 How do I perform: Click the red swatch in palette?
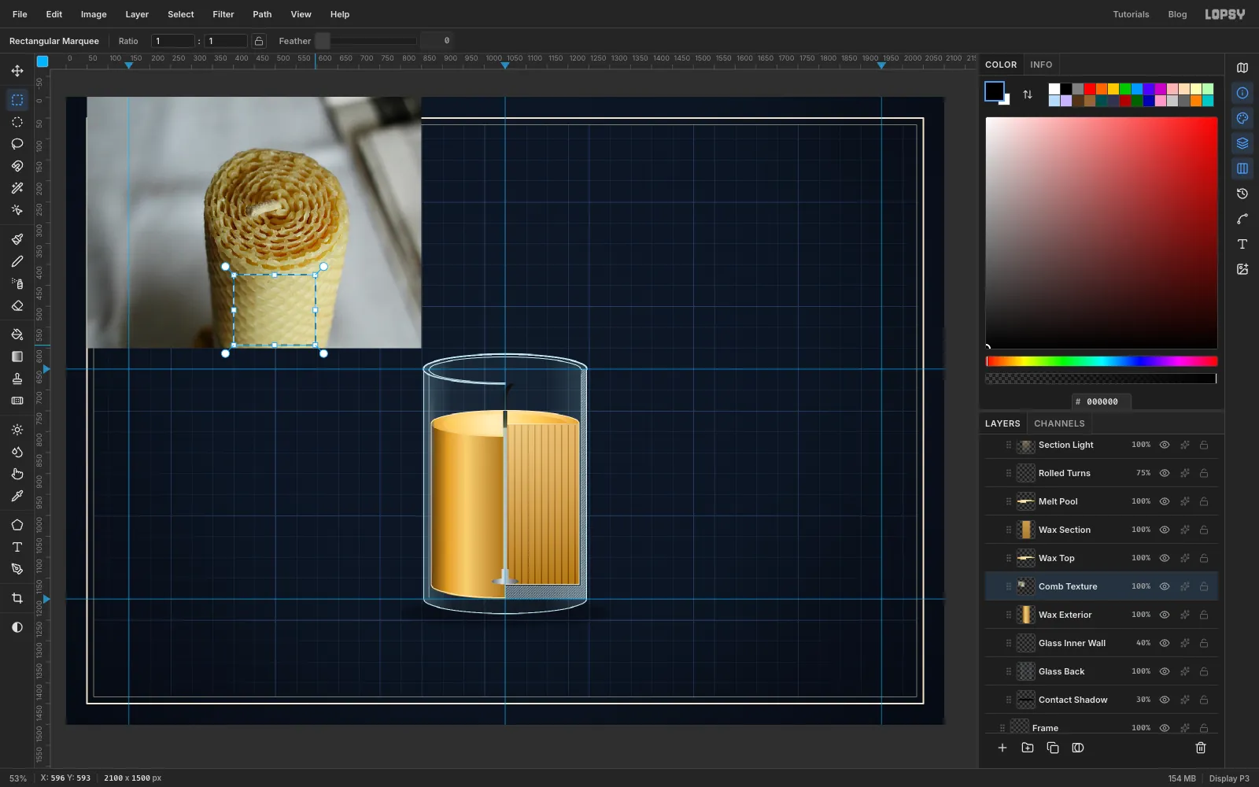coord(1090,89)
